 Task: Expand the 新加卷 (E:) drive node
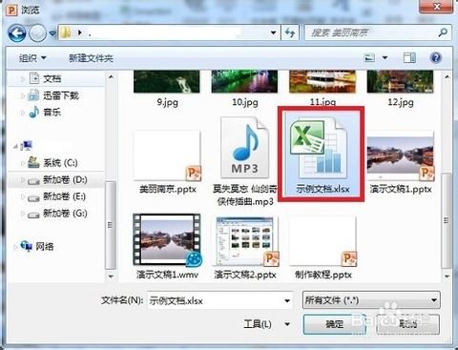pyautogui.click(x=23, y=197)
